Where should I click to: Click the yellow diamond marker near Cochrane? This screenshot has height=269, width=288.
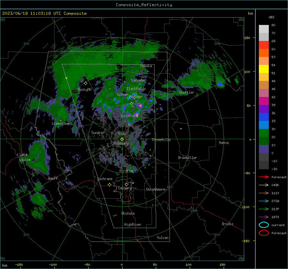coord(110,185)
